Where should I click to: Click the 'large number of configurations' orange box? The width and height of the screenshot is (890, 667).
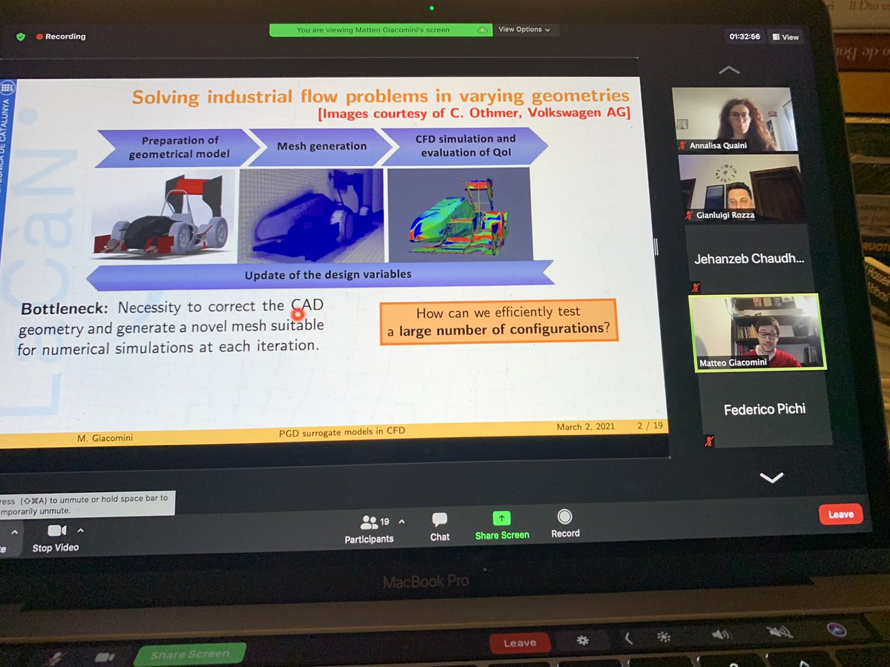(501, 321)
